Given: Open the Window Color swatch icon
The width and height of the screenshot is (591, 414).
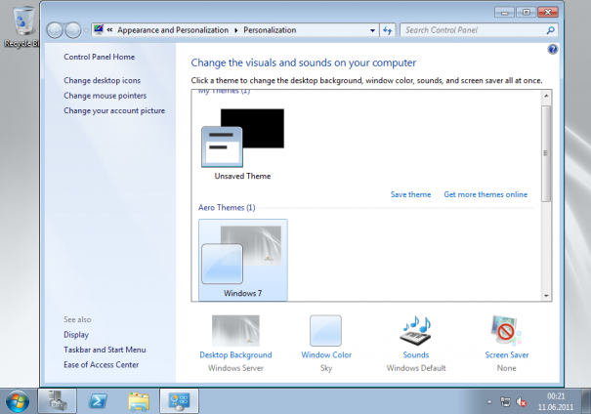Looking at the screenshot, I should (325, 330).
